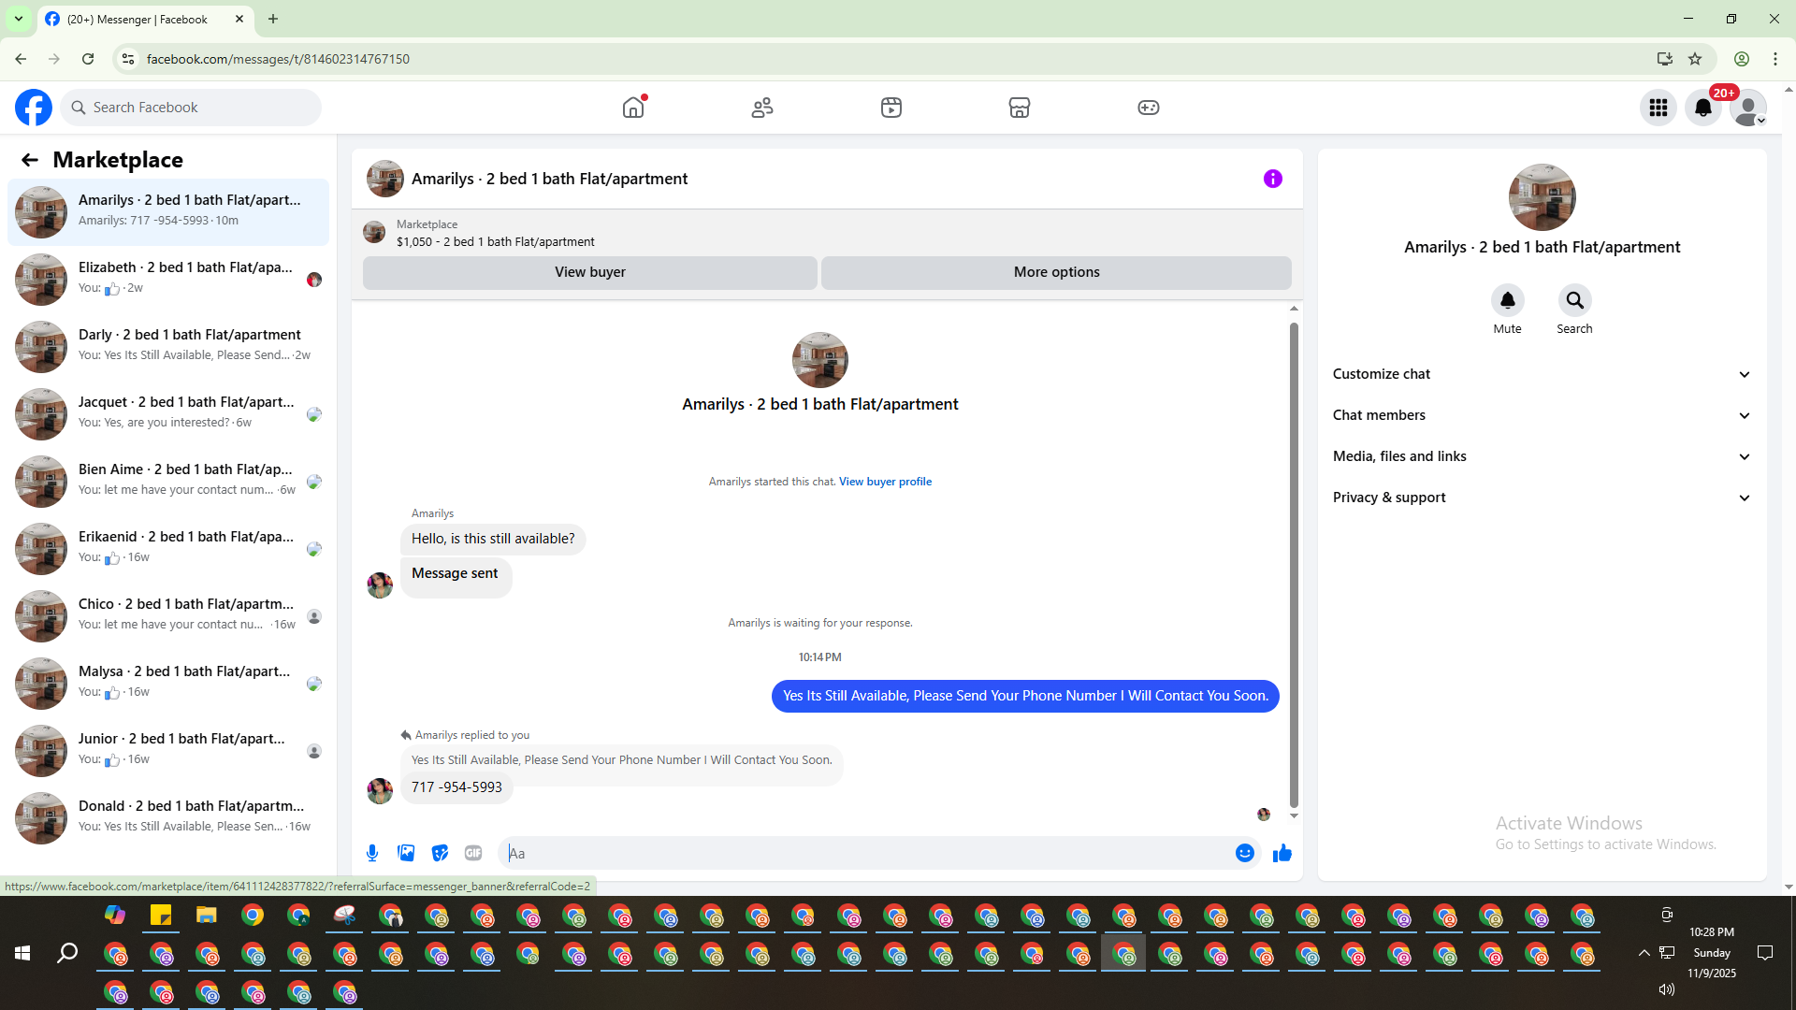The width and height of the screenshot is (1796, 1010).
Task: Open the $1,050 Marketplace listing banner
Action: tap(827, 233)
